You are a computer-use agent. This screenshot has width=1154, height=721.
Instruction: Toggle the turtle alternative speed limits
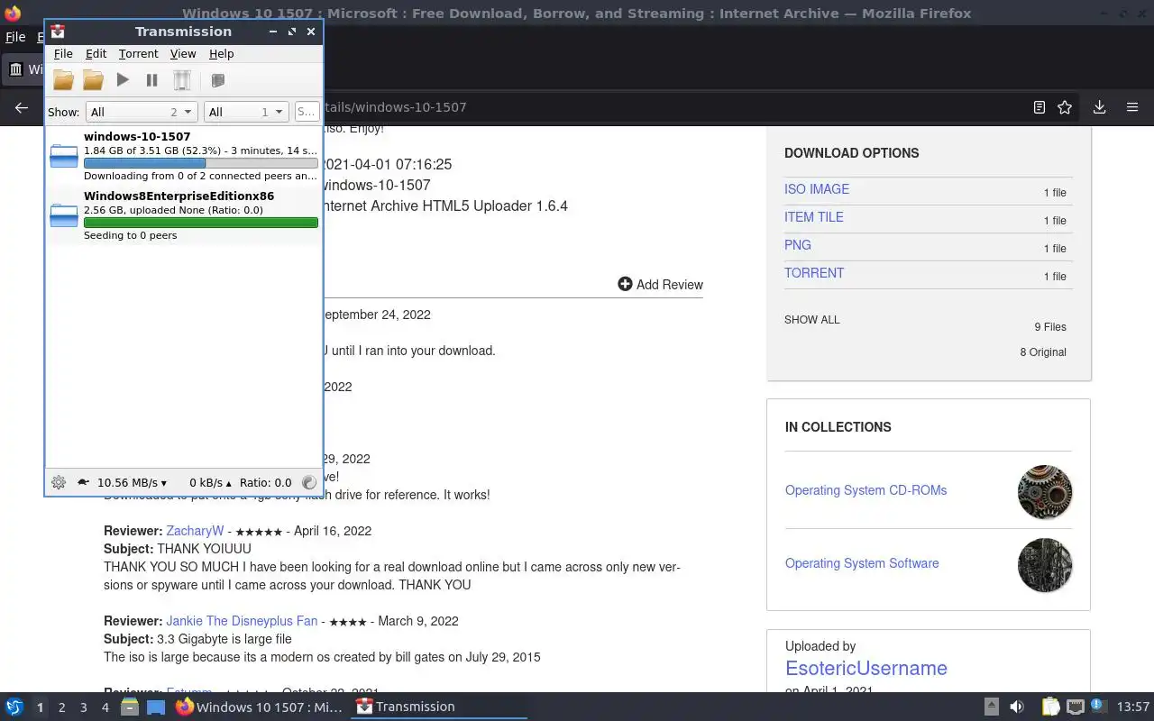[x=83, y=482]
